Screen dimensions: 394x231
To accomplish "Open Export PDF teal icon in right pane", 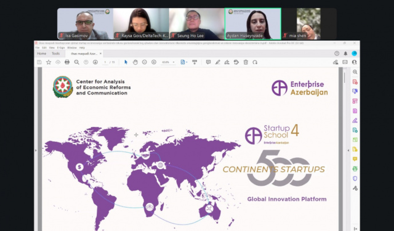I will [x=355, y=130].
